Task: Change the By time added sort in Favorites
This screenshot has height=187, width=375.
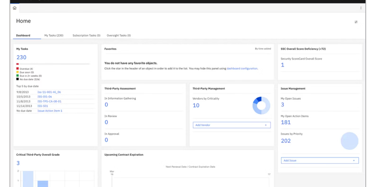Action: (263, 49)
